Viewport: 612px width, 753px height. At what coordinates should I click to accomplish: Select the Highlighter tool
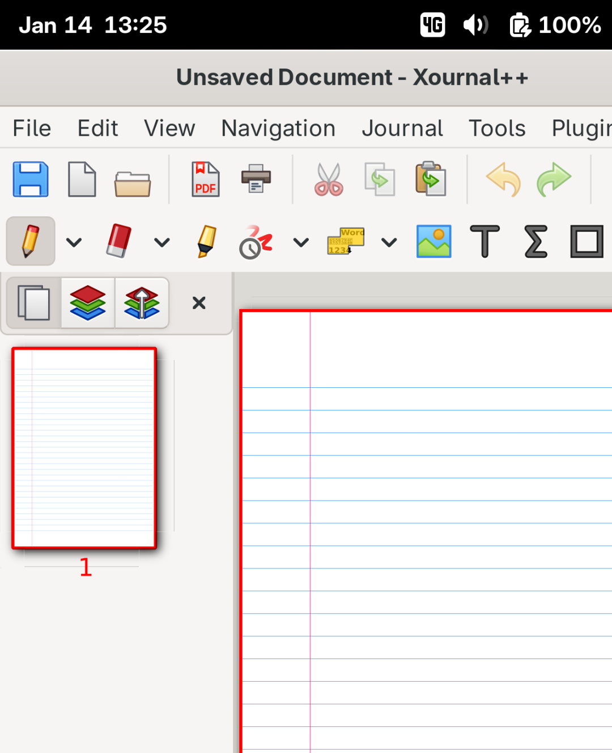(x=207, y=241)
